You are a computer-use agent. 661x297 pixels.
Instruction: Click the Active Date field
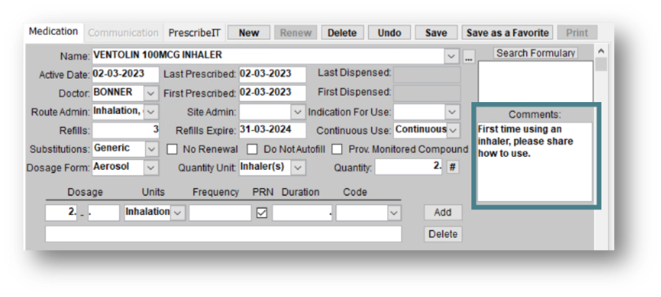click(x=125, y=74)
